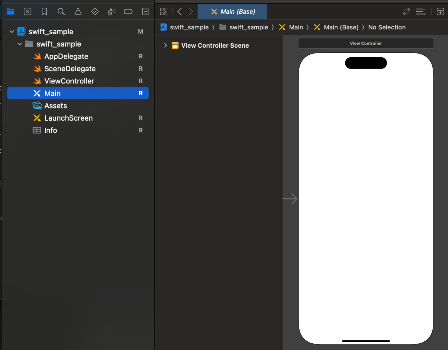Click No Selection in the jump bar
Image resolution: width=448 pixels, height=350 pixels.
pyautogui.click(x=387, y=28)
